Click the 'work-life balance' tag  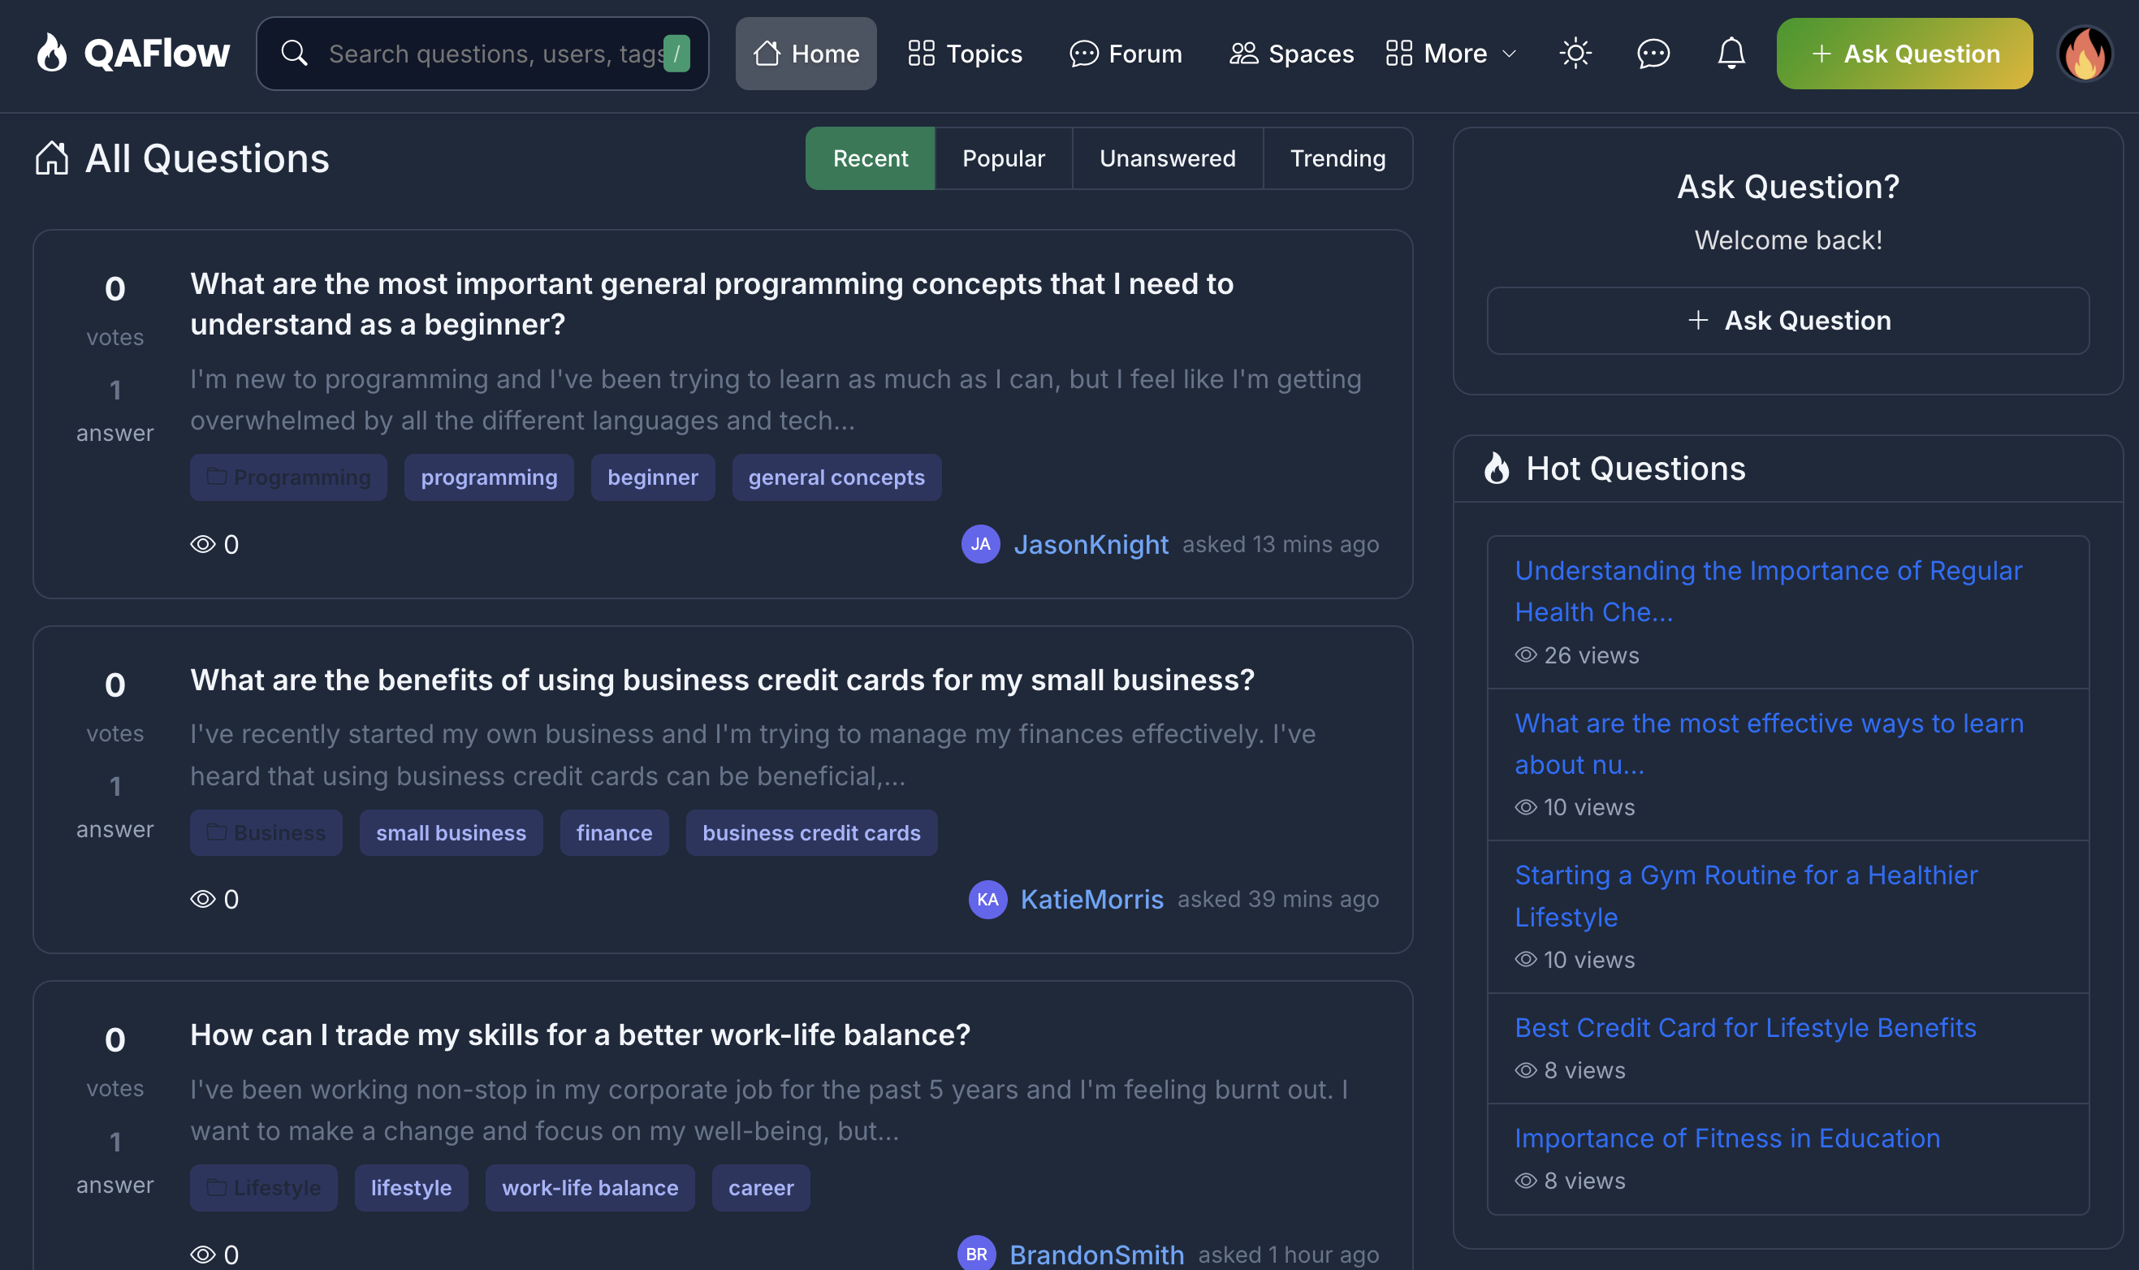(x=590, y=1188)
